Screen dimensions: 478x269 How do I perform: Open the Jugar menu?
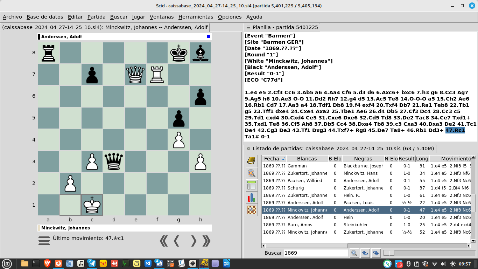tap(139, 17)
